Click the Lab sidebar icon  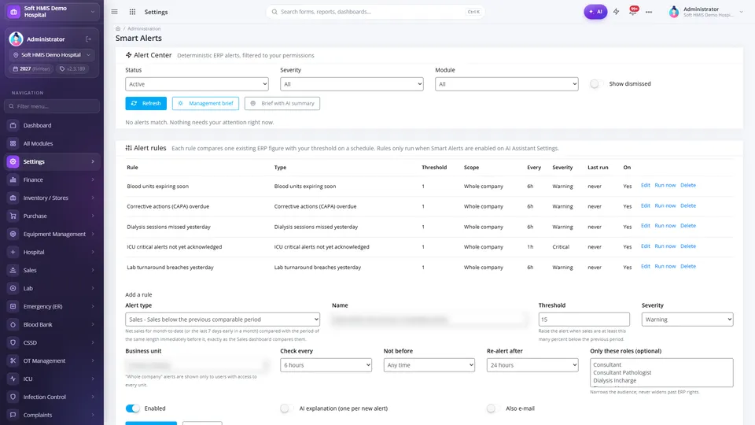[13, 288]
